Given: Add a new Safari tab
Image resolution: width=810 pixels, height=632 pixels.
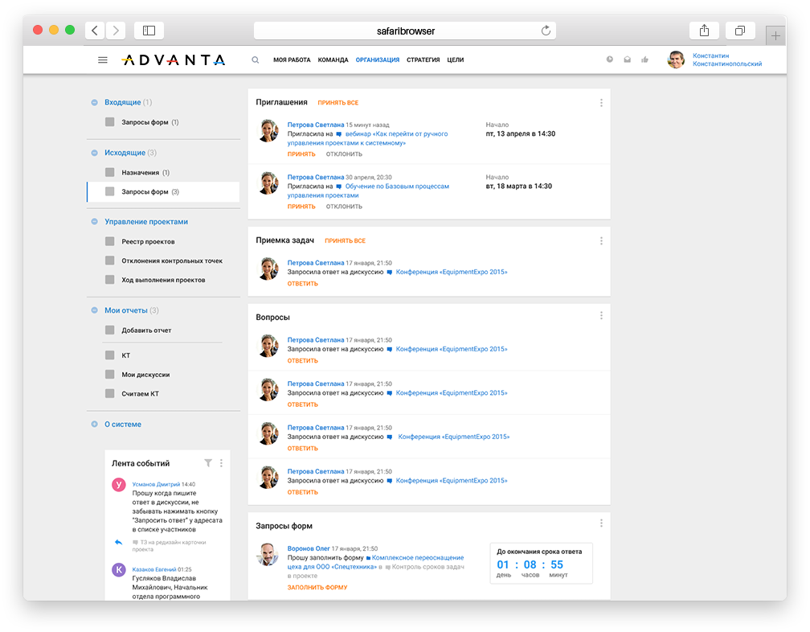Looking at the screenshot, I should tap(775, 35).
